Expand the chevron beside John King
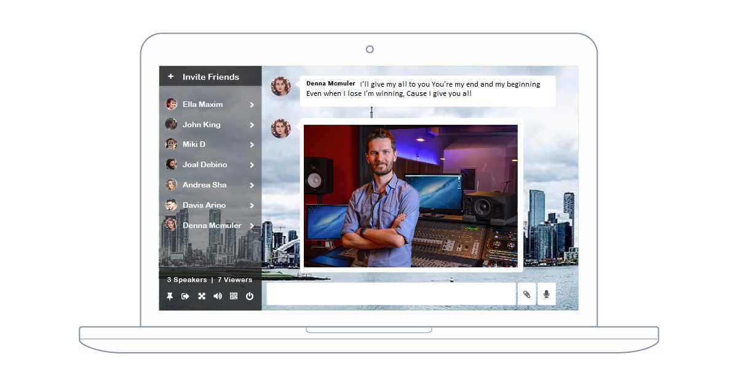The image size is (738, 386). point(252,125)
